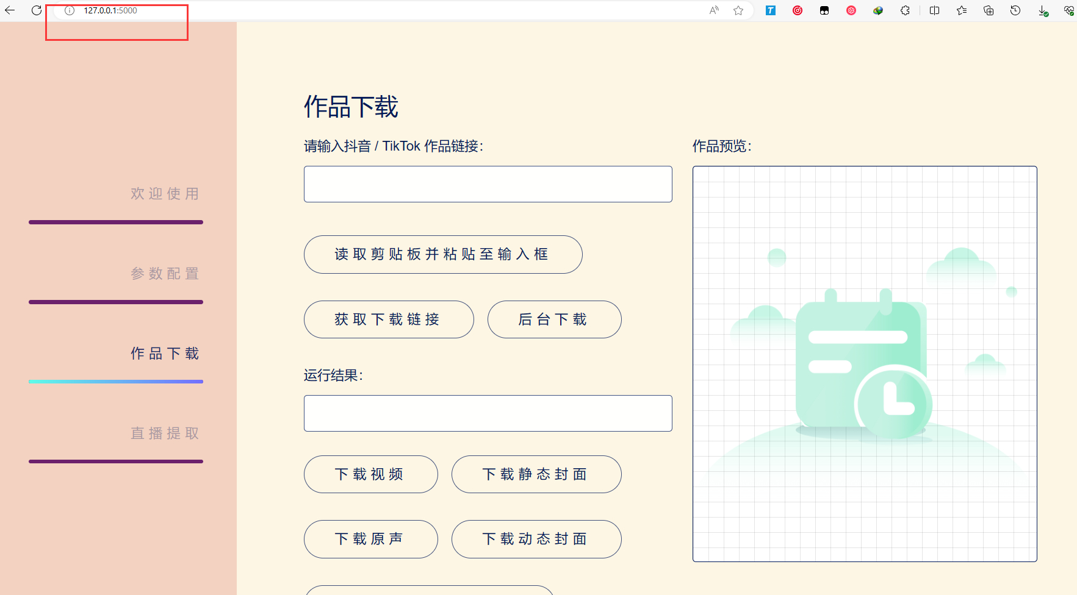Focus the 抖音 / TikTok link input field
This screenshot has width=1077, height=595.
(488, 184)
